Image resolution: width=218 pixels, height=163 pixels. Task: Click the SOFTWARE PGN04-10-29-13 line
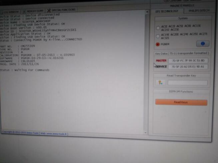[x=32, y=58]
